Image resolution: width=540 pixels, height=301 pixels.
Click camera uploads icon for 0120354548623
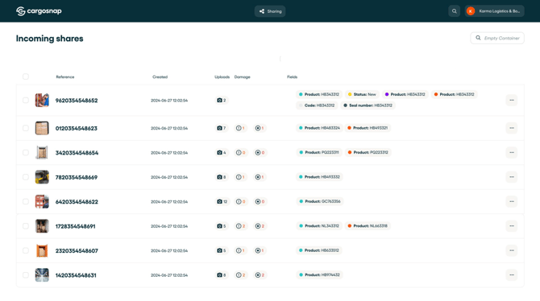tap(219, 128)
